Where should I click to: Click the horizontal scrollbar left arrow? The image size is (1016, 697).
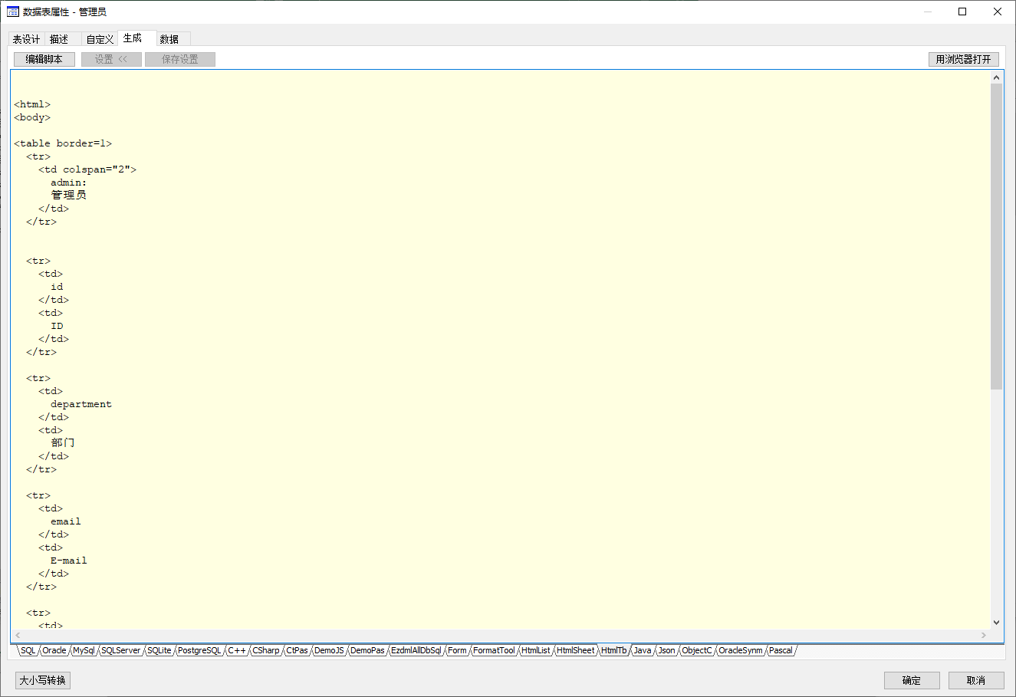click(18, 636)
